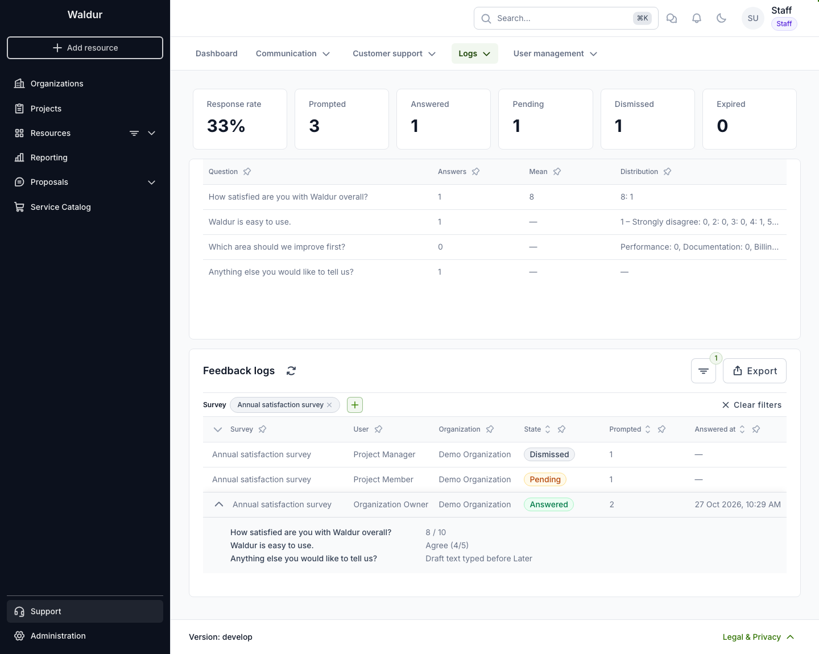Screen dimensions: 819x654
Task: Click the Pending state badge
Action: pos(545,479)
